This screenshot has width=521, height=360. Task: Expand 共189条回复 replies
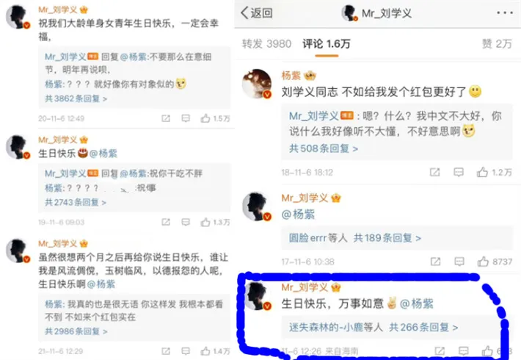coord(387,238)
